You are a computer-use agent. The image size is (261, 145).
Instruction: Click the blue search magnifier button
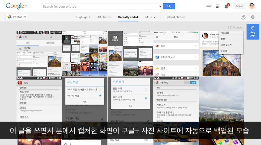(169, 6)
